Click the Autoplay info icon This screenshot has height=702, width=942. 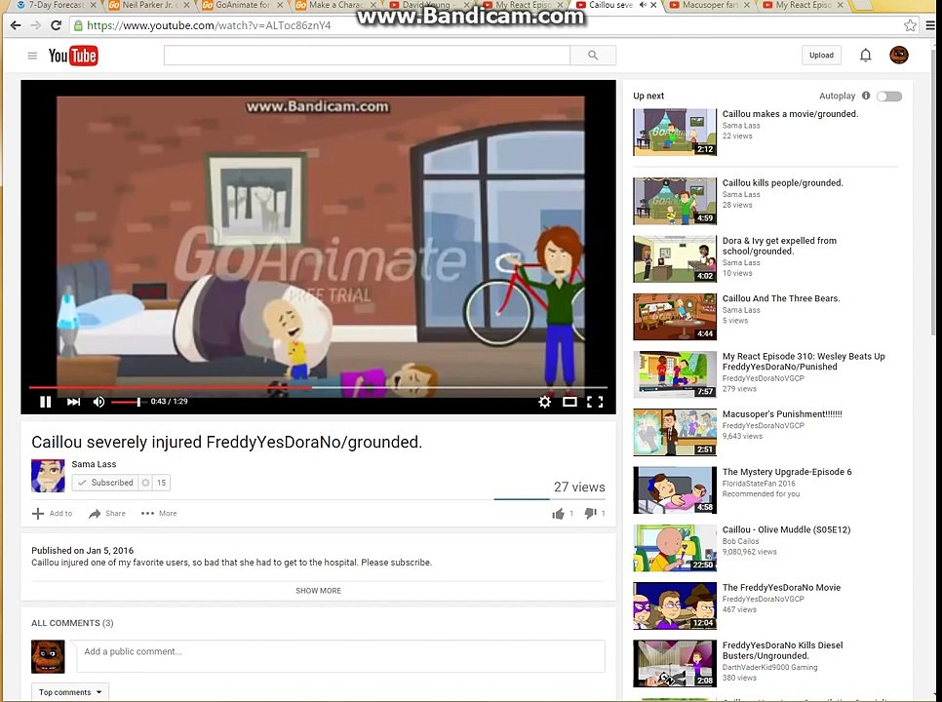coord(866,96)
